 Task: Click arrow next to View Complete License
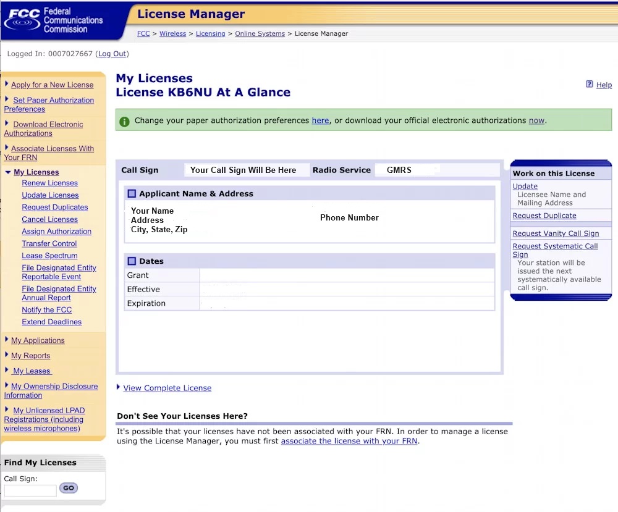point(119,387)
